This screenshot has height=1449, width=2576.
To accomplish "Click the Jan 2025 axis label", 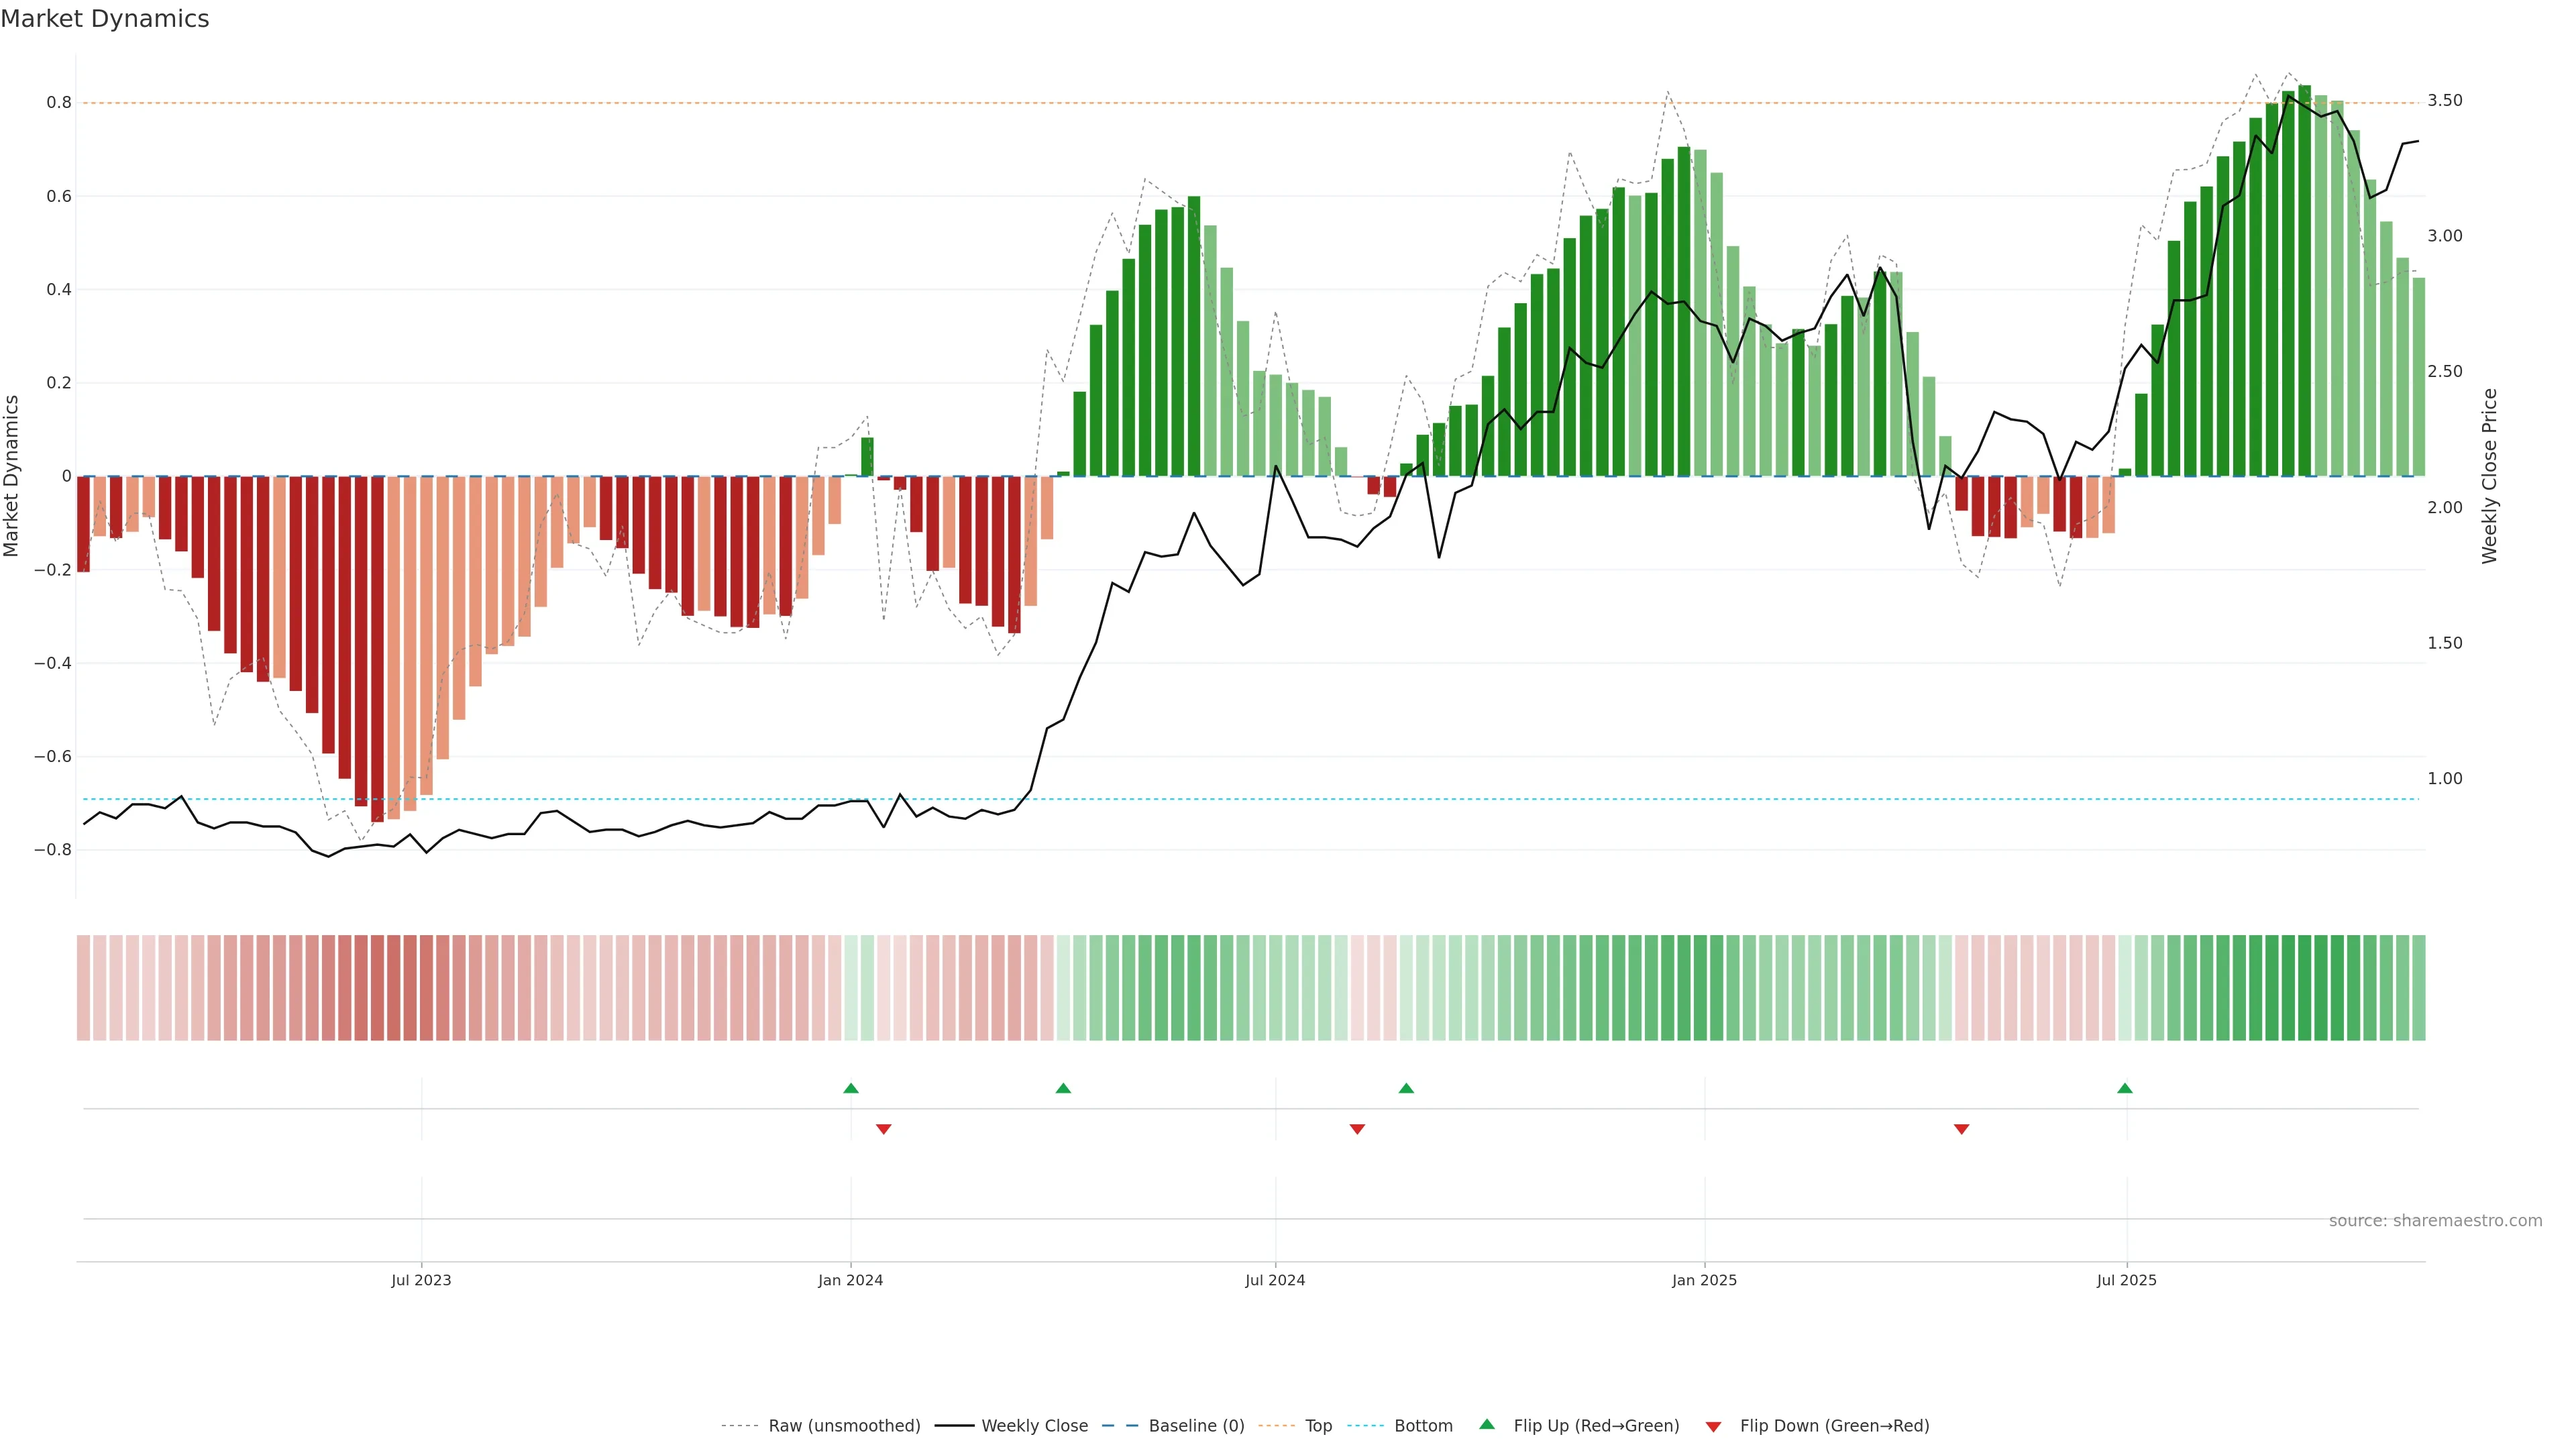I will [1704, 1280].
